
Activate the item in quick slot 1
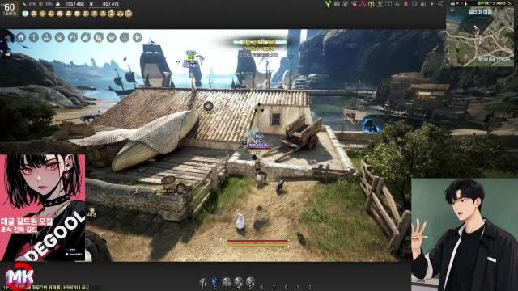(202, 282)
